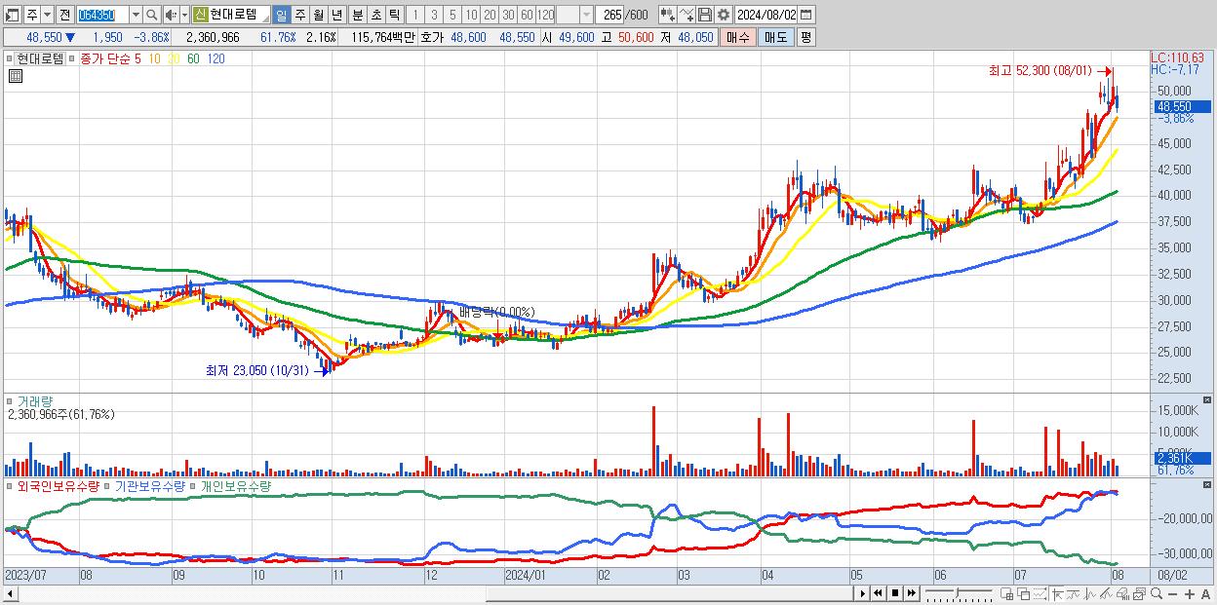This screenshot has width=1217, height=605.
Task: Click the 'A' text tool icon at bottom
Action: (1206, 594)
